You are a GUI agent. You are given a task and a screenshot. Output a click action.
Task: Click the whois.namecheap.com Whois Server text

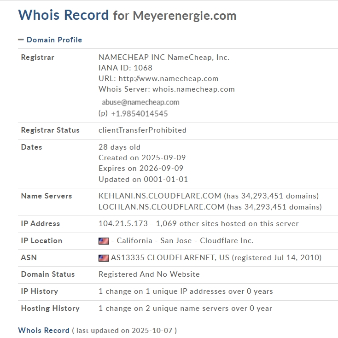193,89
